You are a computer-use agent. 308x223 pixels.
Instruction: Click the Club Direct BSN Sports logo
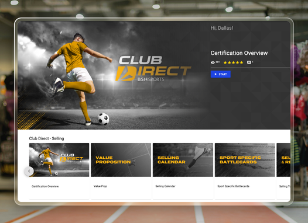click(x=153, y=68)
